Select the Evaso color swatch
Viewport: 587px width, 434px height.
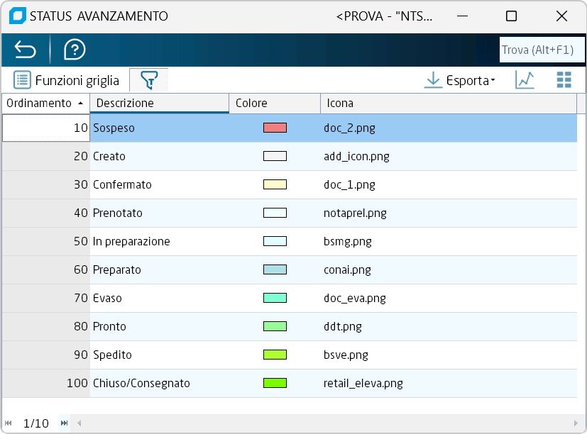click(275, 298)
